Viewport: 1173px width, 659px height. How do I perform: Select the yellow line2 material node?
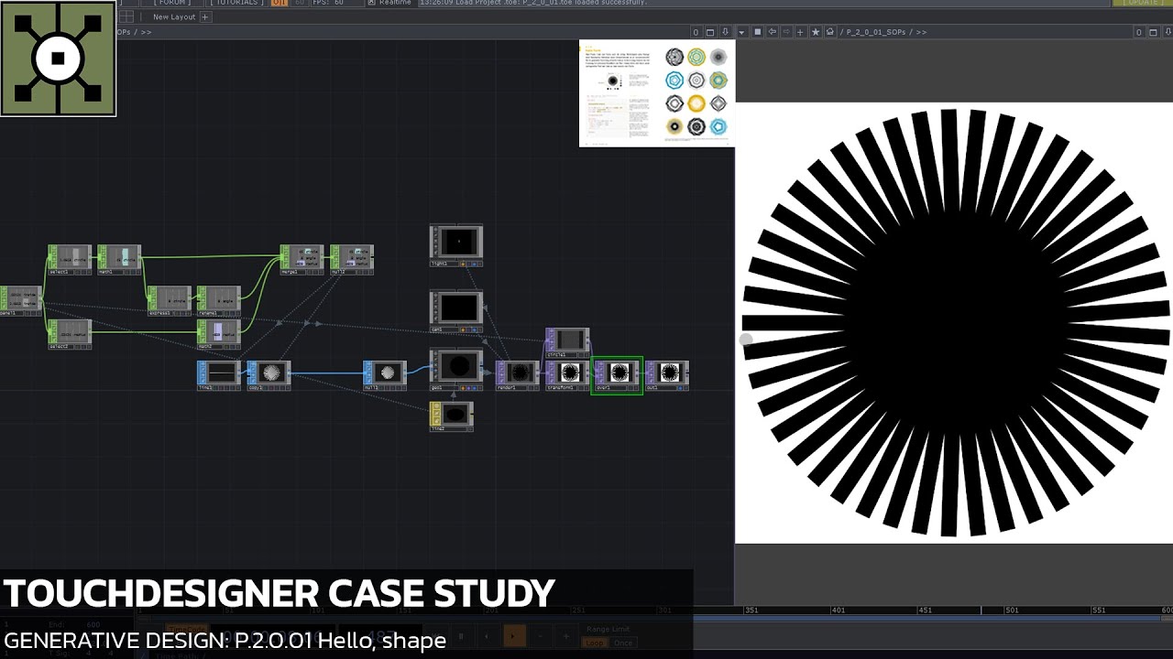tap(452, 416)
